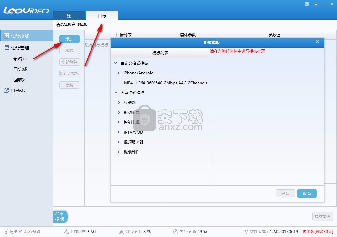Screen dimensions: 337x237
Task: Expand the 智能电视 category arrow
Action: click(119, 122)
